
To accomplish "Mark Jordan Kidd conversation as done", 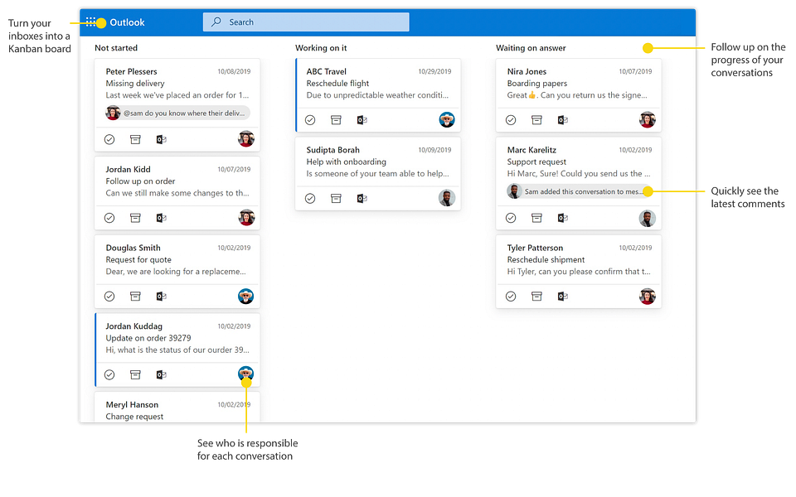I will [x=109, y=218].
